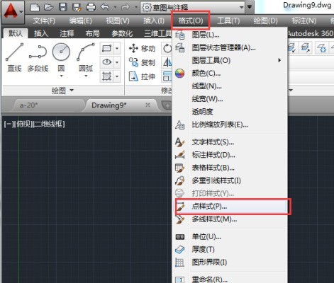
Task: Switch to the 参数化 ribbon tab
Action: coord(122,33)
